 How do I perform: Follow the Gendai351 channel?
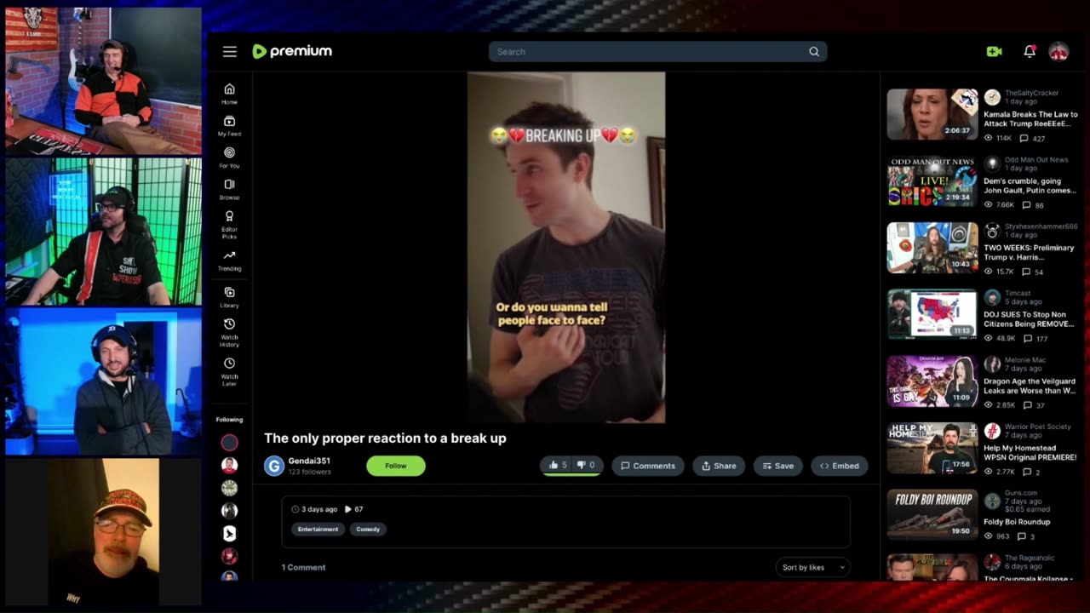coord(395,466)
